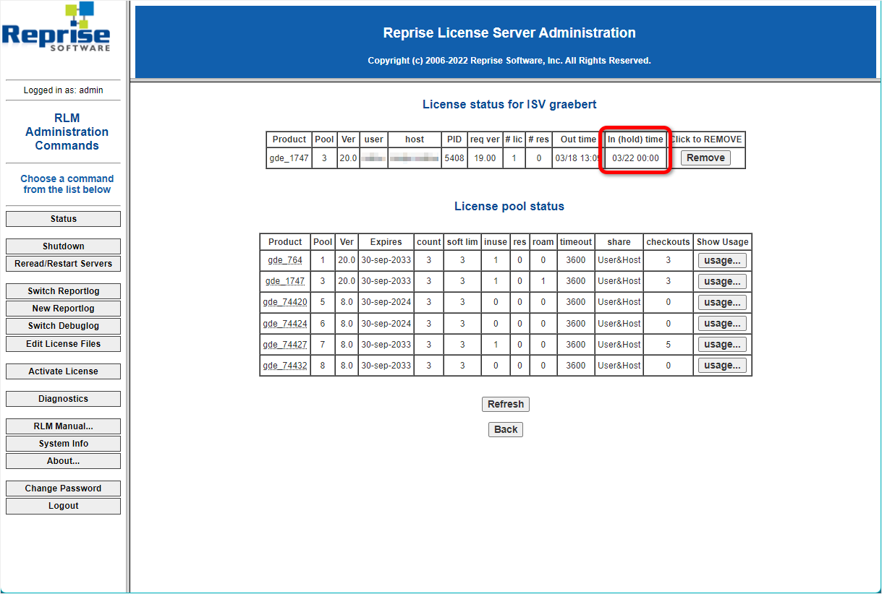Show usage for gde_74427
882x594 pixels.
pos(722,345)
